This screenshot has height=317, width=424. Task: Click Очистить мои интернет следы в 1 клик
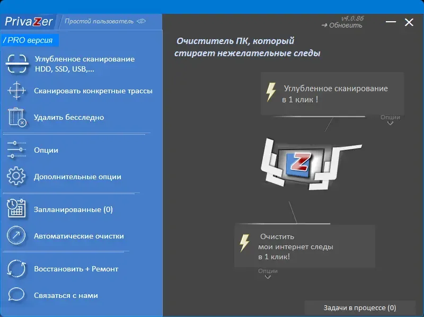coord(305,246)
